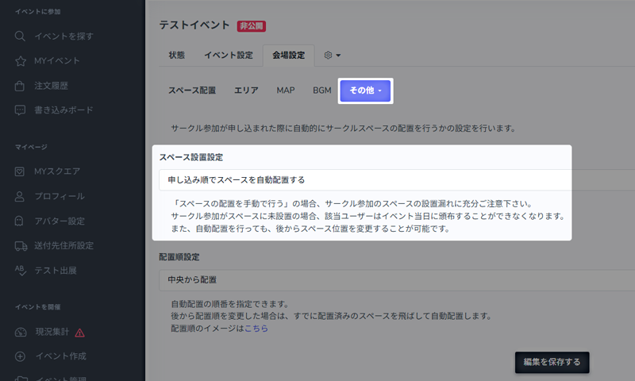Open the gear settings dropdown tab
Screen dimensions: 635x381
(x=333, y=56)
